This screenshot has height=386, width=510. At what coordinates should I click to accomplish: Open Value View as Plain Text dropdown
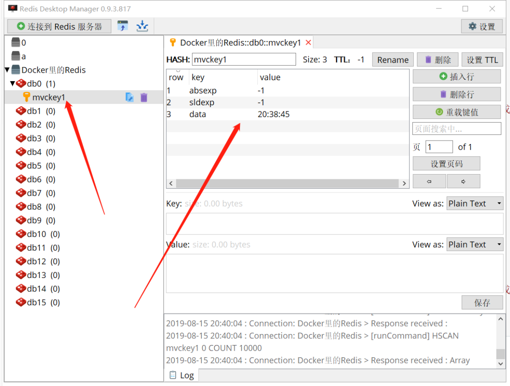click(475, 244)
